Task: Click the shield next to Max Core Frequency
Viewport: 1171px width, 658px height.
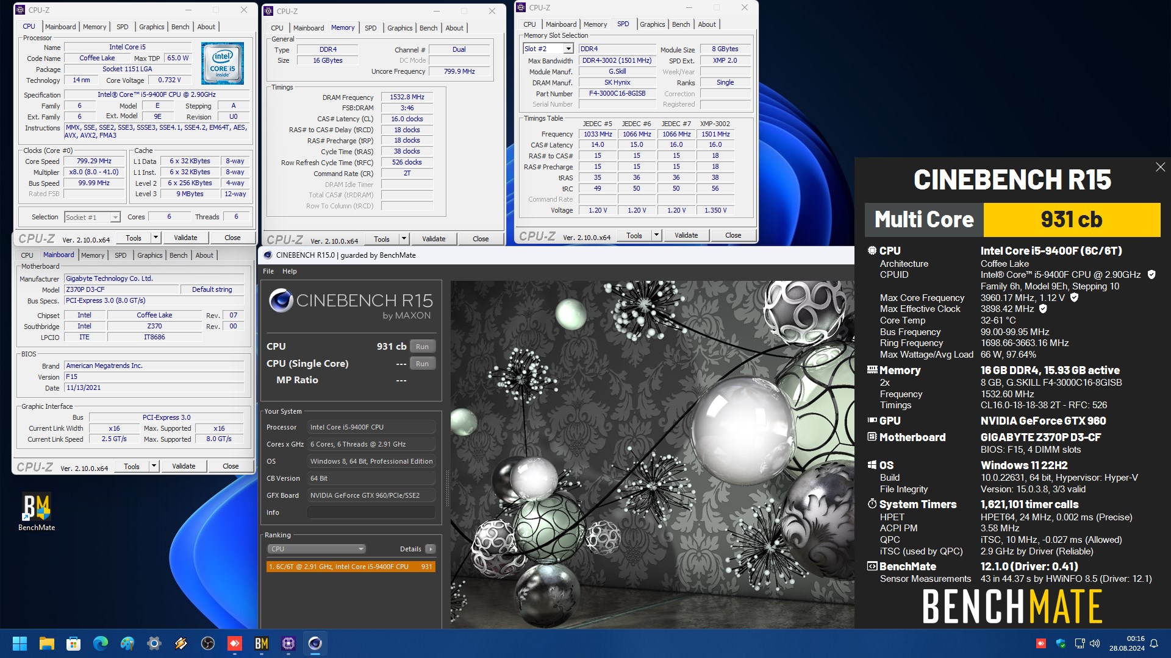Action: [1074, 297]
